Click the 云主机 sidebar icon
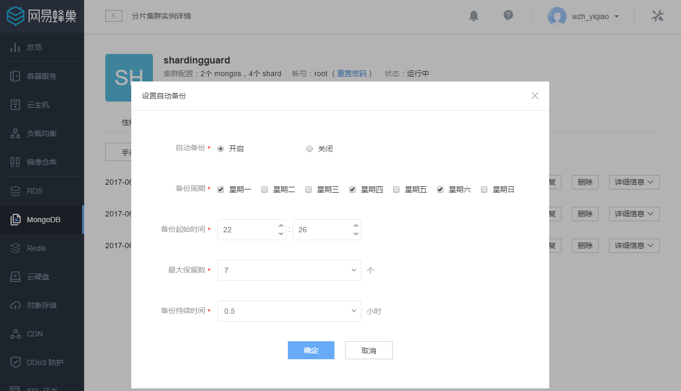Image resolution: width=681 pixels, height=391 pixels. 16,105
